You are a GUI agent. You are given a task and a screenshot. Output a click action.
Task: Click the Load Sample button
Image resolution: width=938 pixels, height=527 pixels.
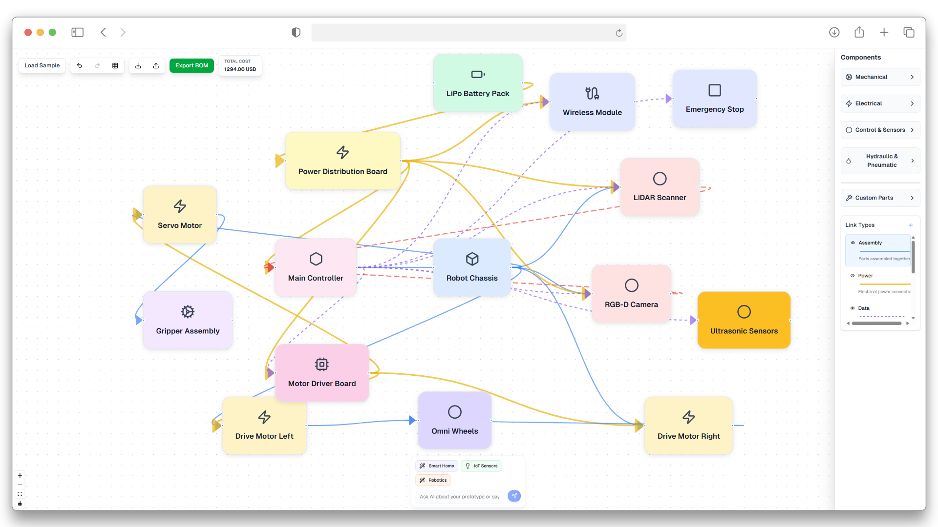pos(42,65)
